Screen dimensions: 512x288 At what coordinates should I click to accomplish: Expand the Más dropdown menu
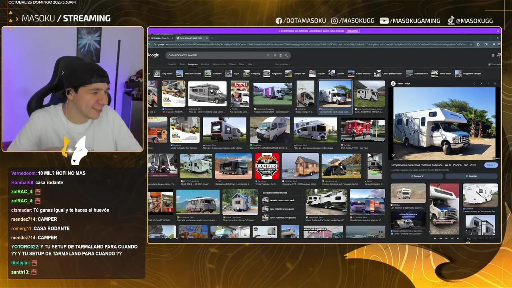[250, 64]
